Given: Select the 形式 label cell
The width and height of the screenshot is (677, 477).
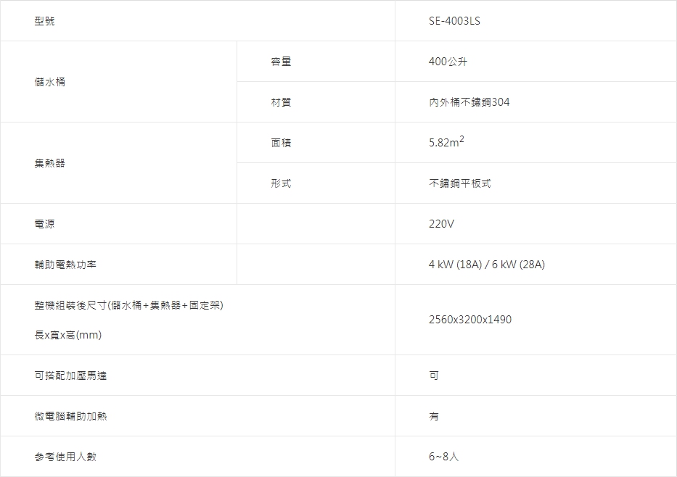Looking at the screenshot, I should coord(281,183).
